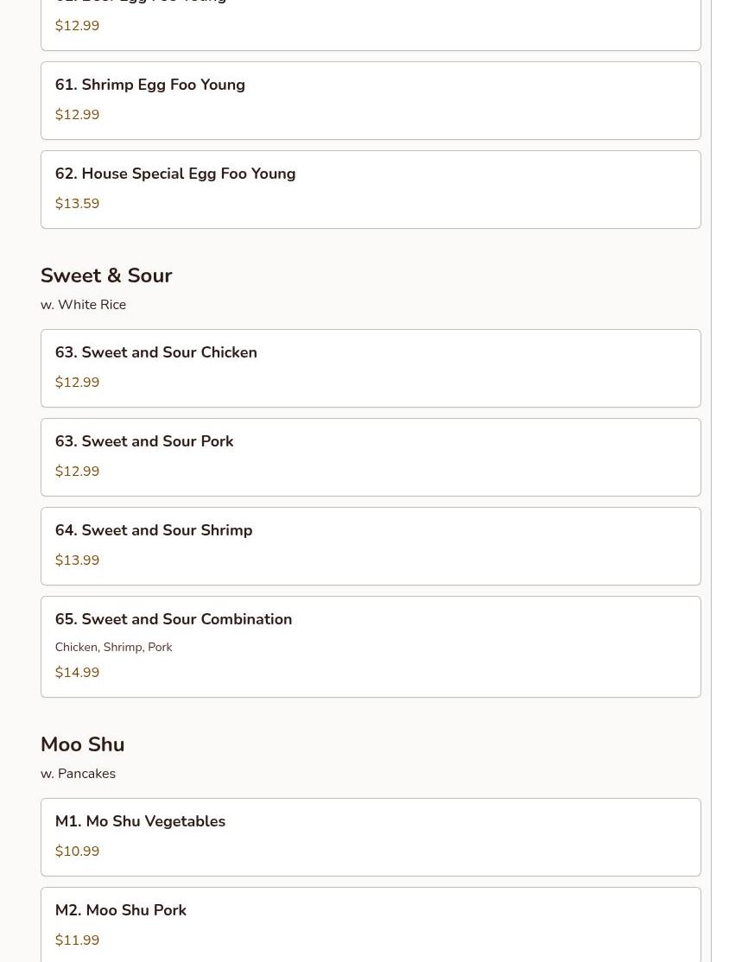This screenshot has height=962, width=729.
Task: Click the $13.59 price
Action: tap(77, 204)
